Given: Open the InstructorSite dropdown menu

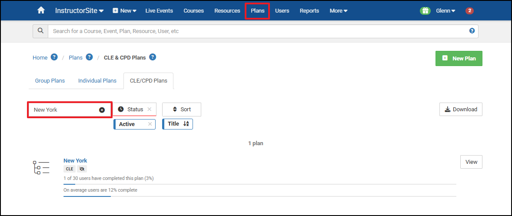Looking at the screenshot, I should pos(80,10).
